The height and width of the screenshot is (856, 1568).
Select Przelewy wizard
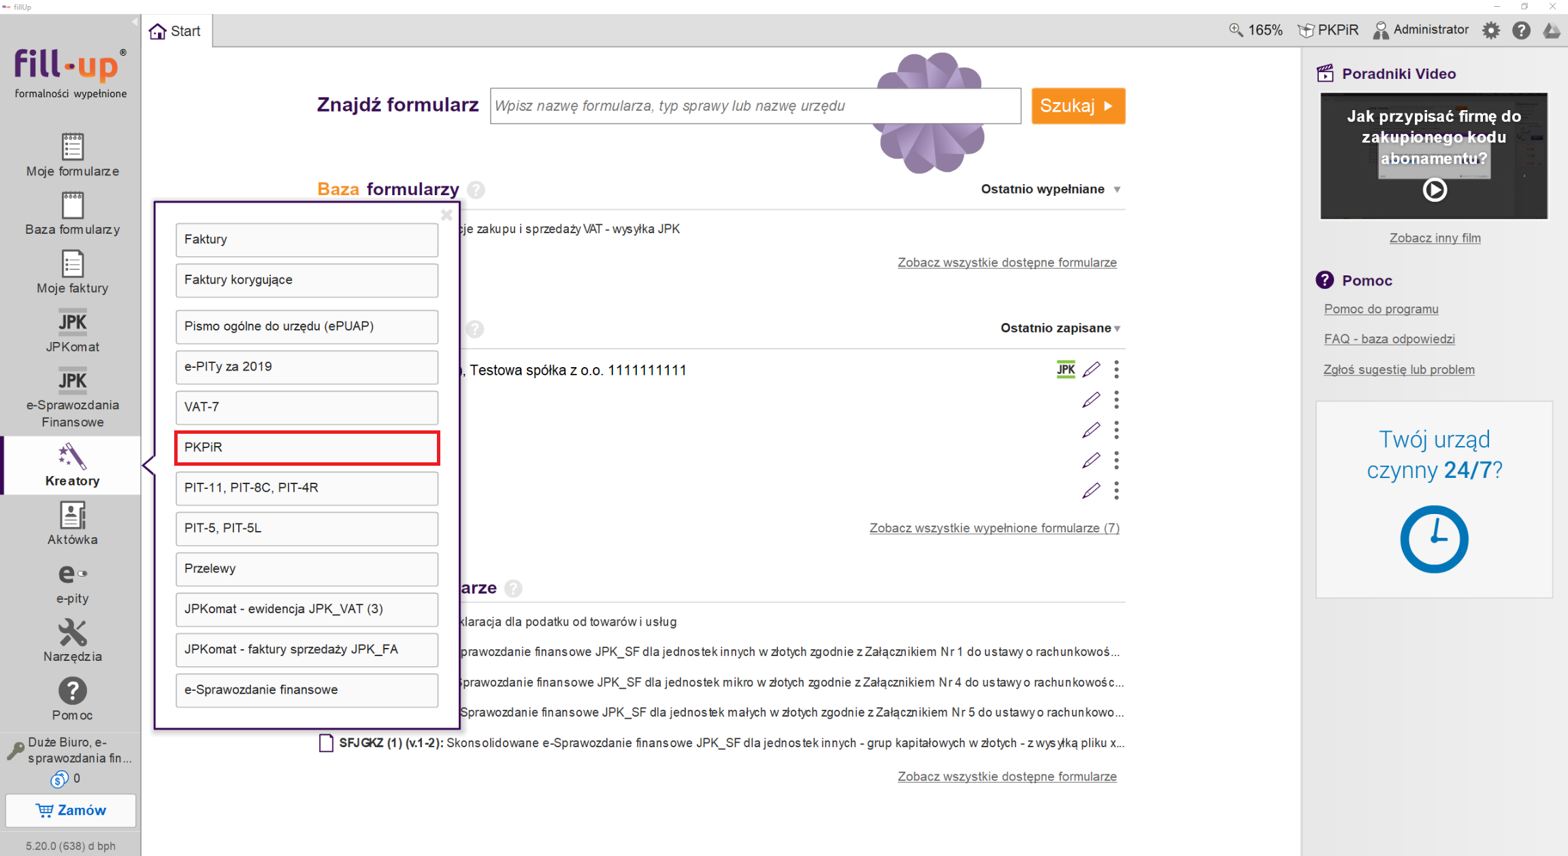[307, 568]
